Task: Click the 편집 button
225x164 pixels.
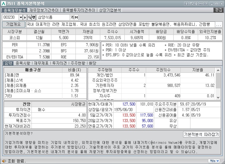Action: 219,10
